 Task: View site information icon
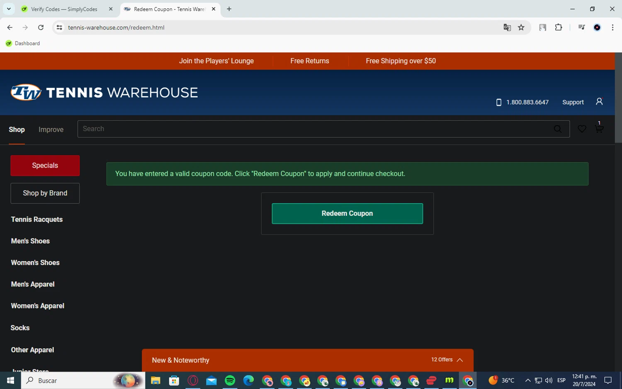point(59,27)
